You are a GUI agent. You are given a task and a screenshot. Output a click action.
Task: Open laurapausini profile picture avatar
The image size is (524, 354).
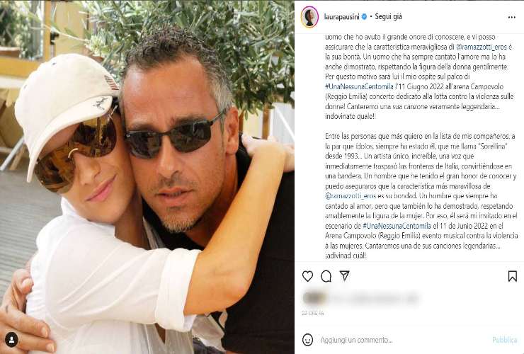(309, 16)
